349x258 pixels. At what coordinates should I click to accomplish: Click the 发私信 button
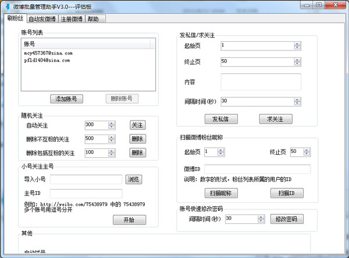pyautogui.click(x=221, y=119)
